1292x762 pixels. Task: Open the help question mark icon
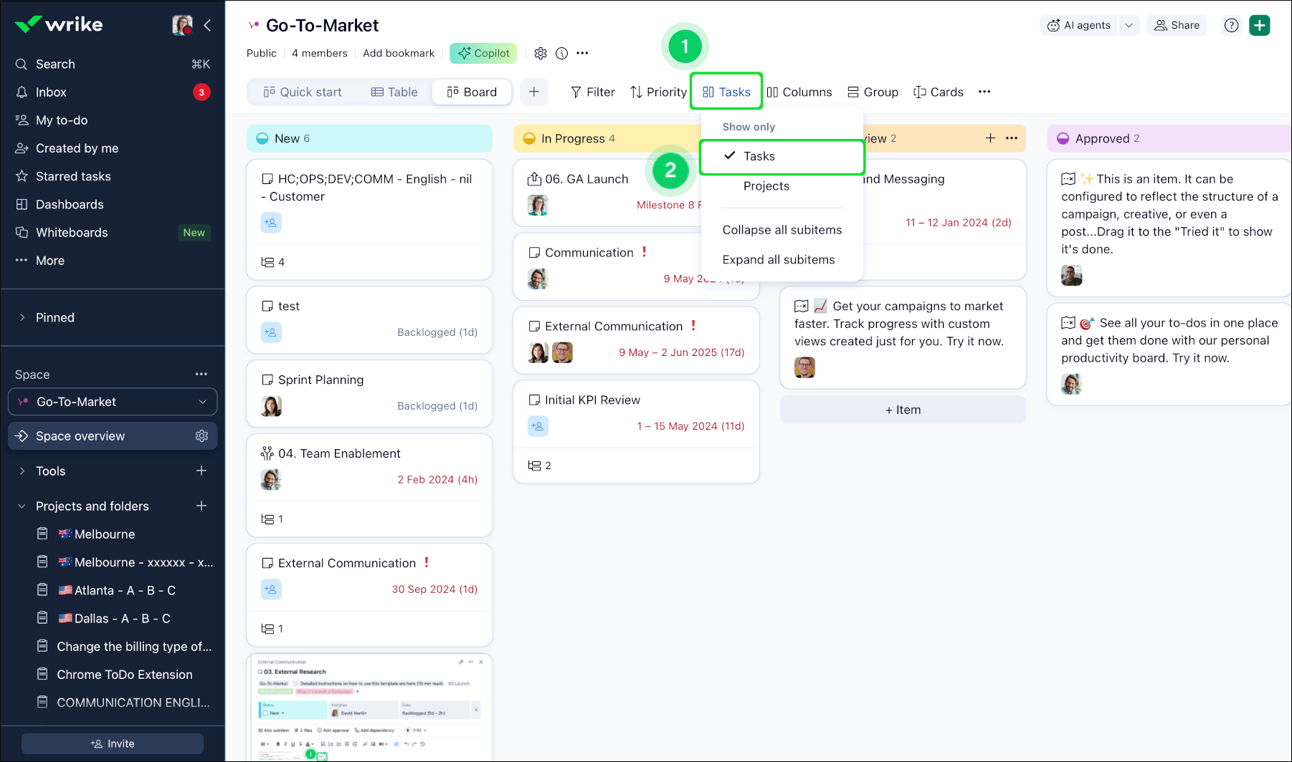[1232, 25]
